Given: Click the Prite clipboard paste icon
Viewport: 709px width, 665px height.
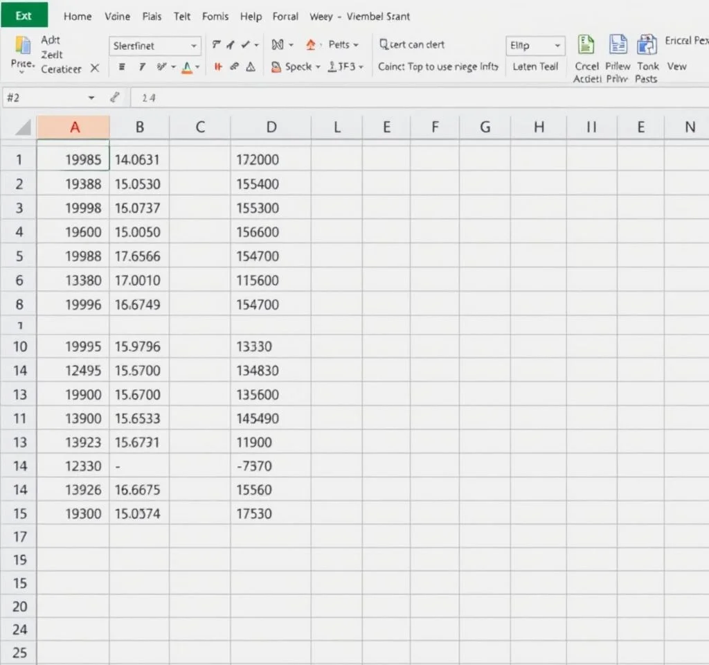Looking at the screenshot, I should click(23, 45).
